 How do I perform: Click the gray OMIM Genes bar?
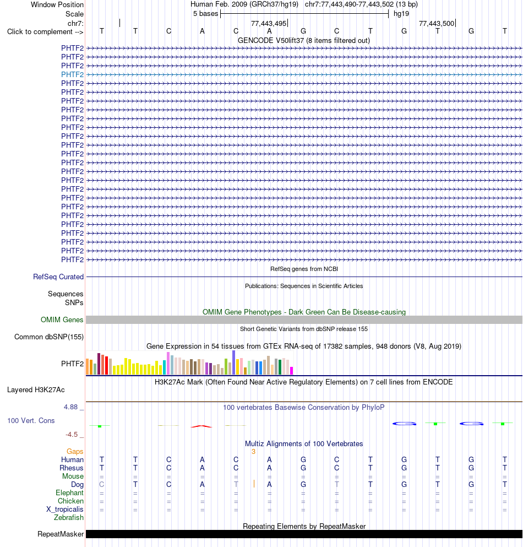304,319
